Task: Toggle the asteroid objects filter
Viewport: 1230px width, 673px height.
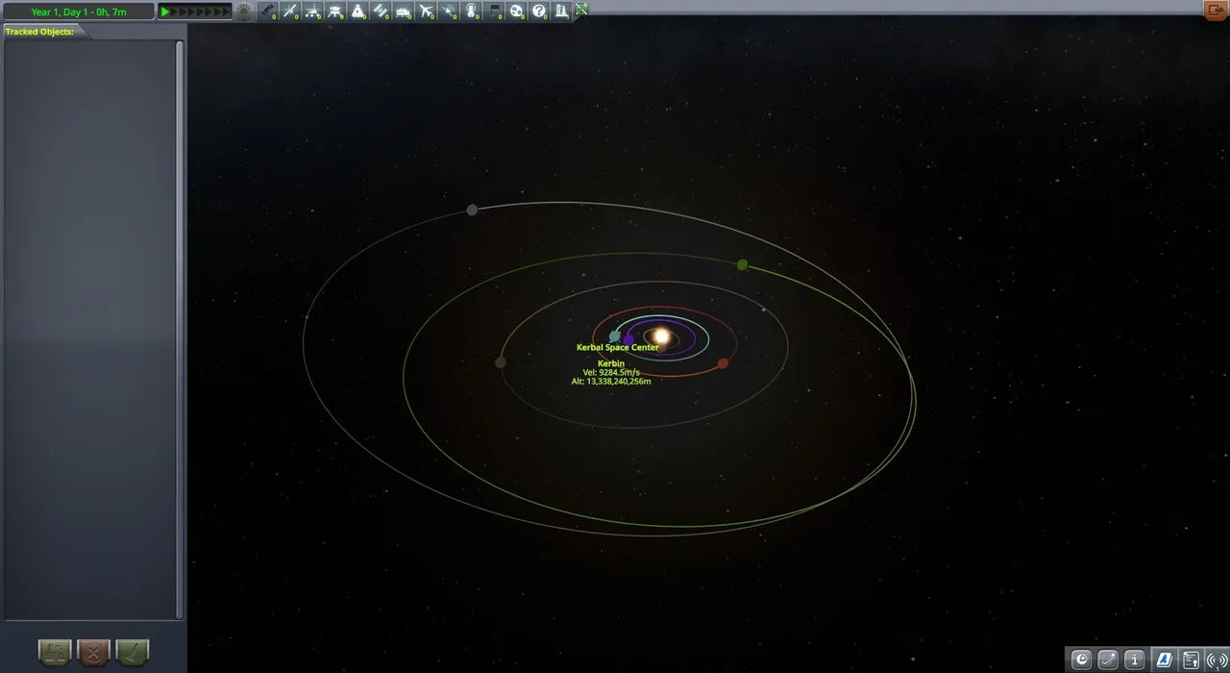Action: click(517, 12)
